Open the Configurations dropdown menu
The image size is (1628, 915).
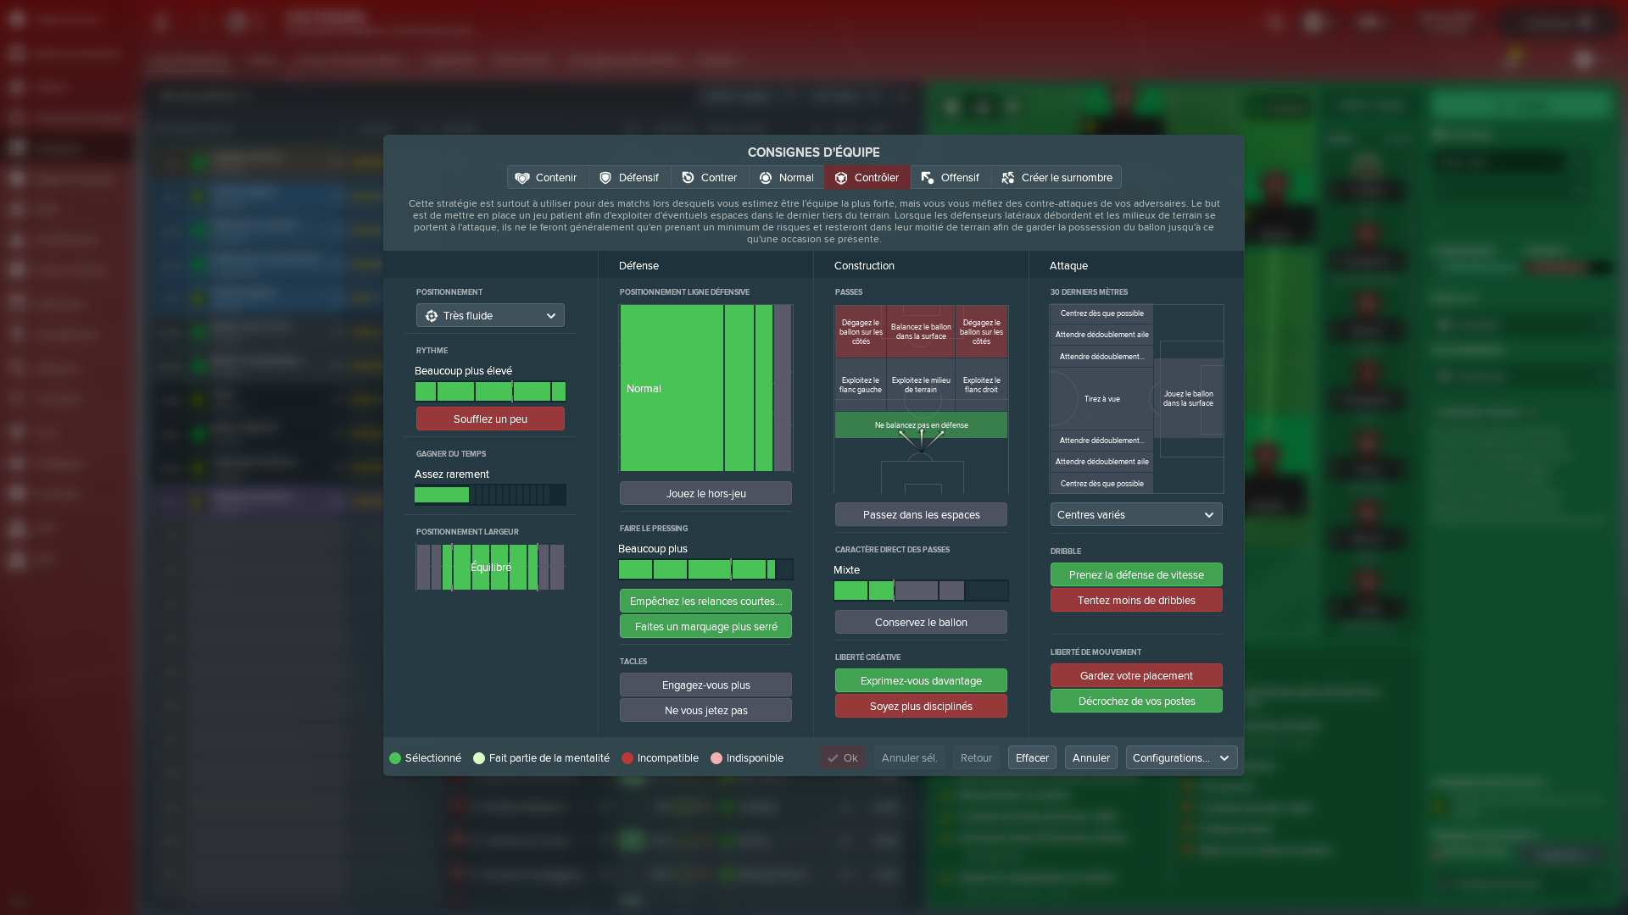tap(1181, 758)
